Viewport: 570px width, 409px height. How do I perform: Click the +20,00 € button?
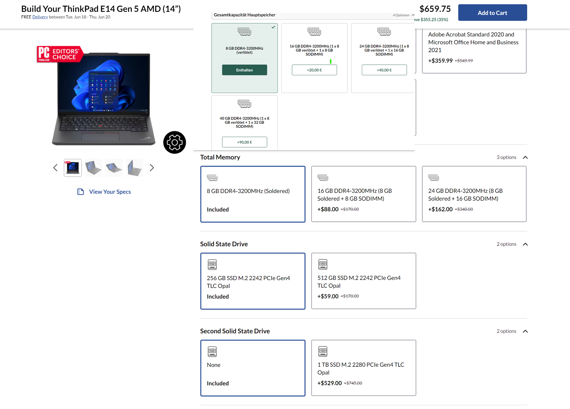click(314, 70)
